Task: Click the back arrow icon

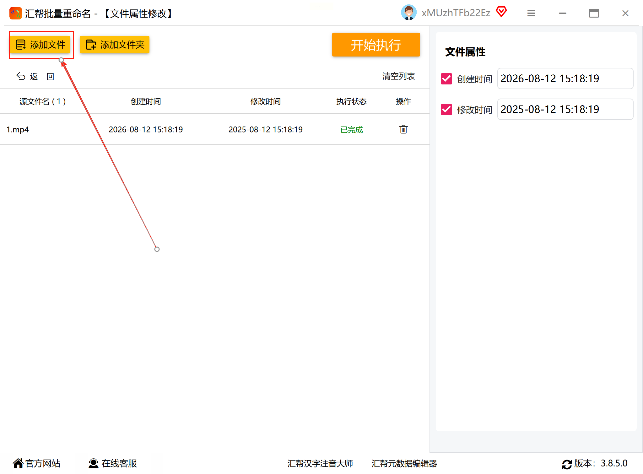Action: click(21, 76)
